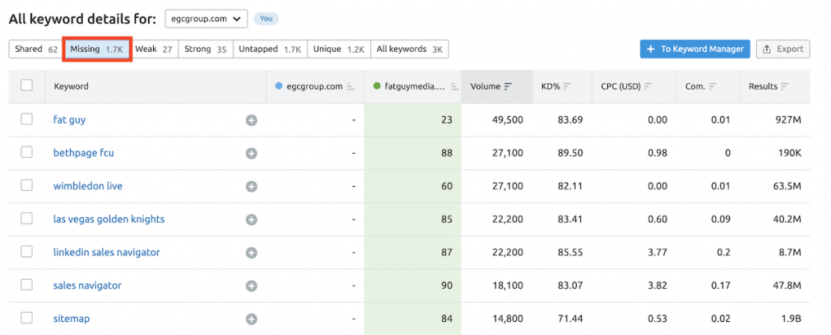Check the 'bethpage fcu' row checkbox

pyautogui.click(x=26, y=152)
